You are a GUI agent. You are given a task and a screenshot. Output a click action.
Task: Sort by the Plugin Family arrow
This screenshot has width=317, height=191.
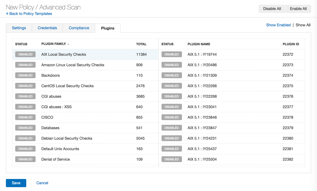tap(68, 44)
